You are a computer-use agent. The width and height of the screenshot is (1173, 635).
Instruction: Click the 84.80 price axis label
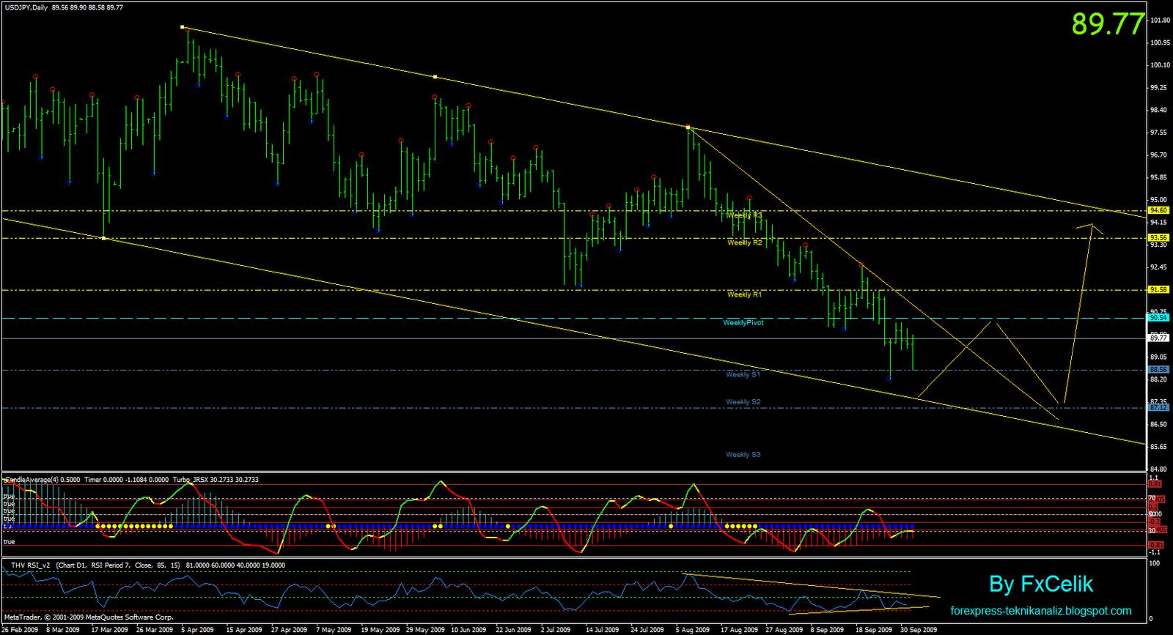1159,469
